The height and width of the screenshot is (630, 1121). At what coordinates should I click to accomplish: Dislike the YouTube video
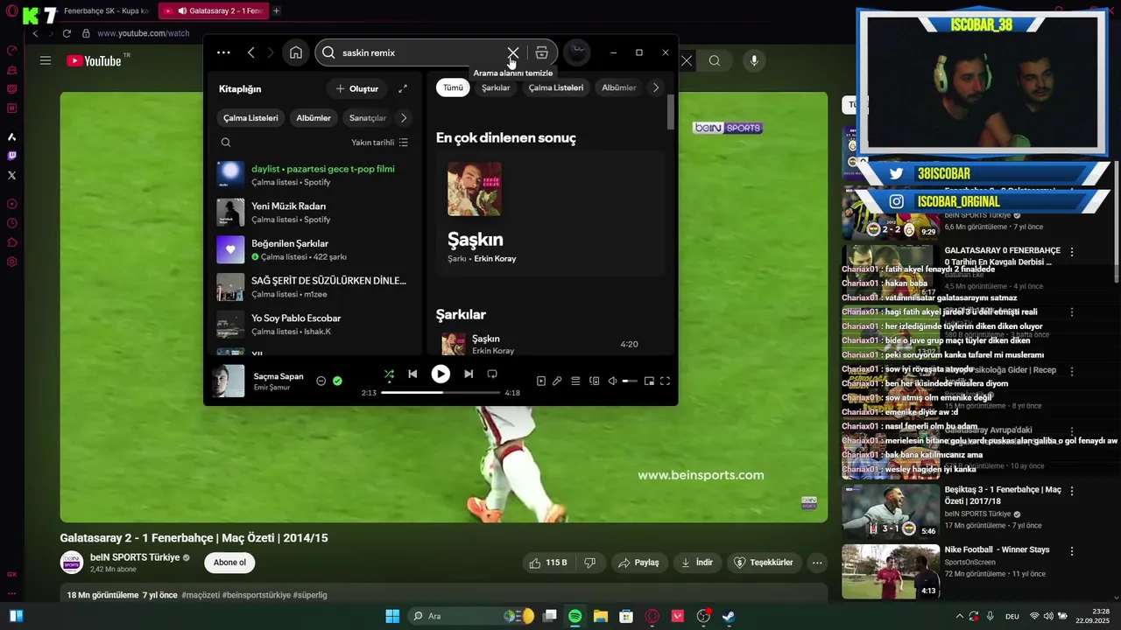click(590, 563)
